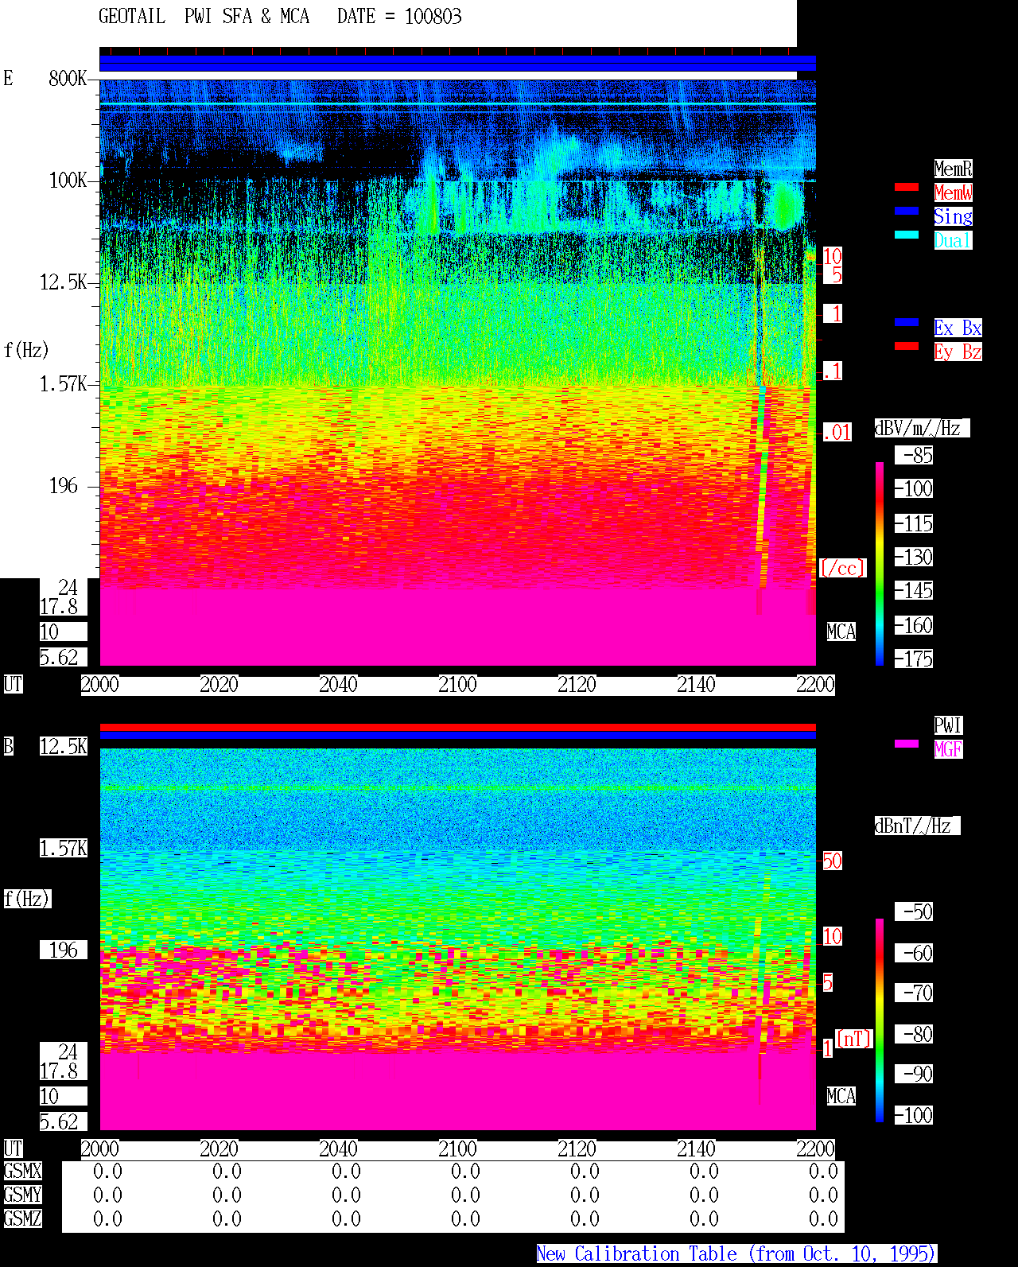Click the New Calibration Table link
Screen dimensions: 1018x1267
[x=736, y=1254]
